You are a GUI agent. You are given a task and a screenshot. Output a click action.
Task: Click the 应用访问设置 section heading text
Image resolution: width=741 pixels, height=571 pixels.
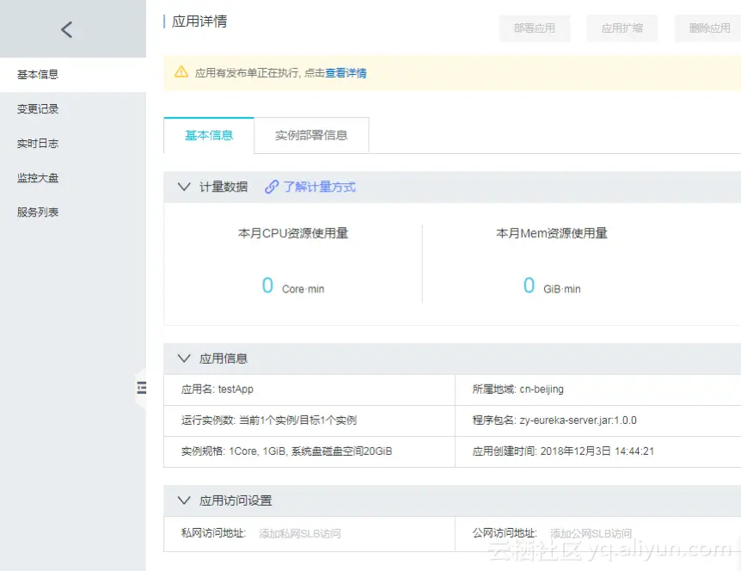(x=236, y=500)
